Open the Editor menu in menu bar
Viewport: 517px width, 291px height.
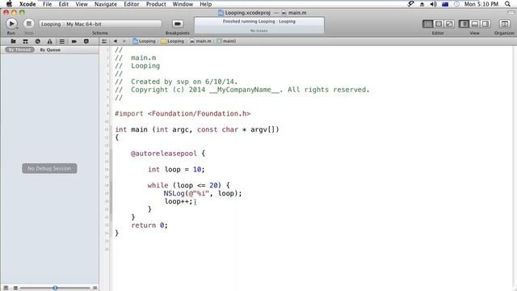point(131,4)
